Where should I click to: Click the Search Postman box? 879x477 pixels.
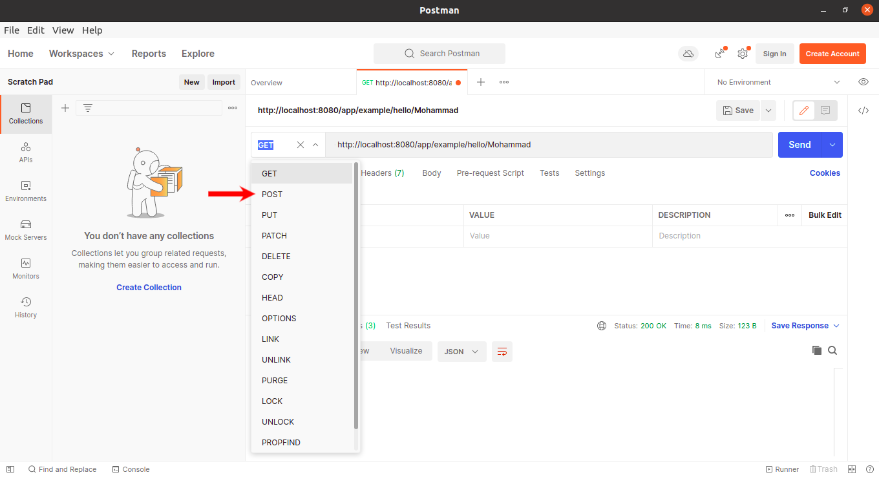[439, 54]
